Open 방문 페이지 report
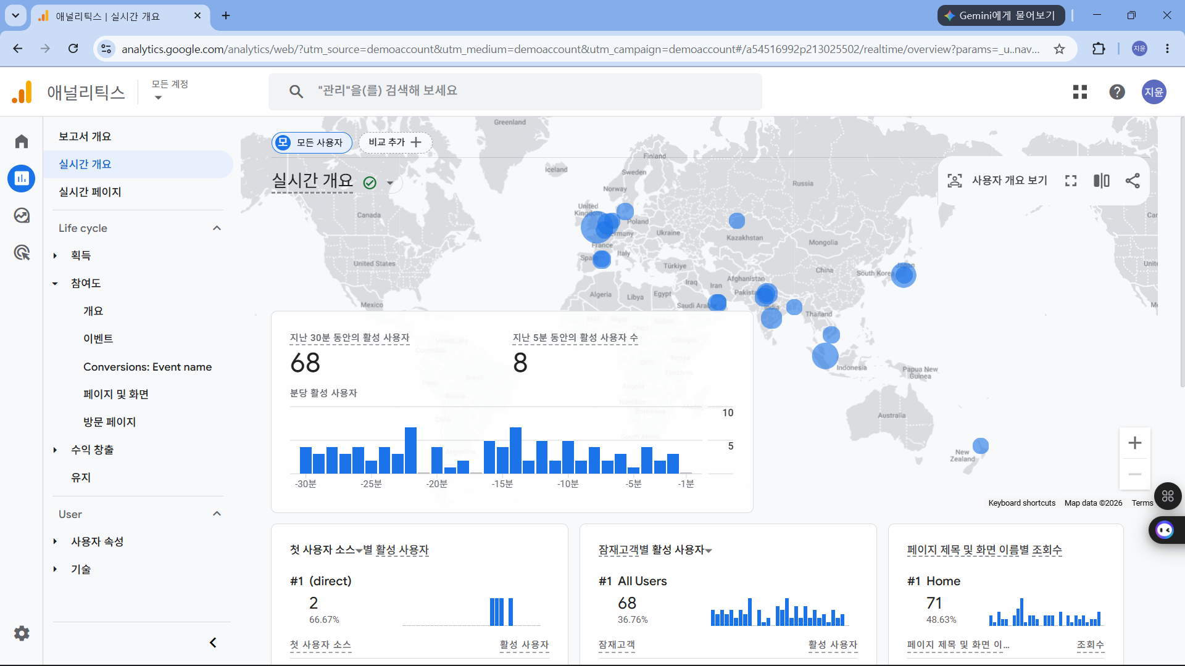 110,422
